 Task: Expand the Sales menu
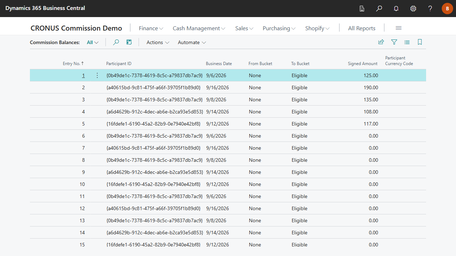244,28
